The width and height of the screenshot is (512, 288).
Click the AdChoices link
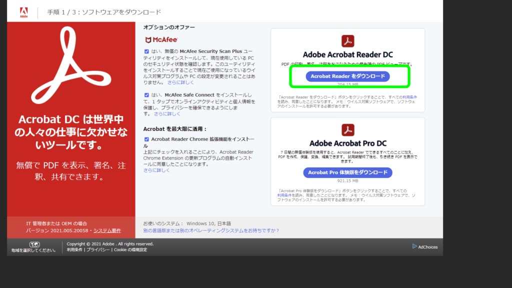tap(428, 247)
